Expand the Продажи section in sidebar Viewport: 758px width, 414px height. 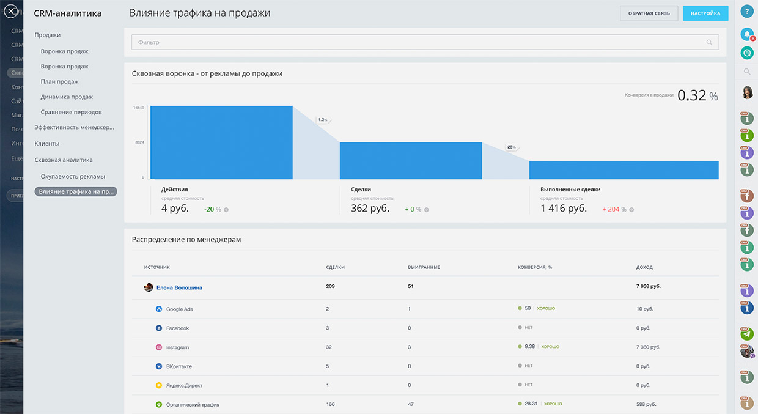pyautogui.click(x=48, y=35)
